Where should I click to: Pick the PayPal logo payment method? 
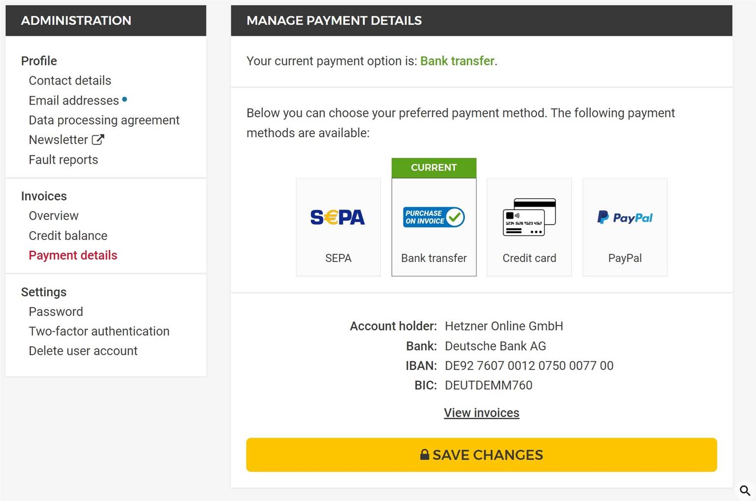(x=625, y=217)
